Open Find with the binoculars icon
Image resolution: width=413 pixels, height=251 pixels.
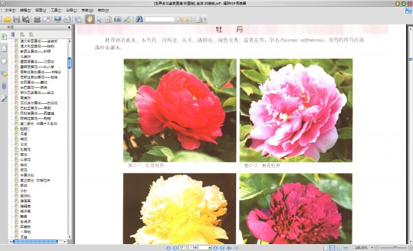[139, 19]
